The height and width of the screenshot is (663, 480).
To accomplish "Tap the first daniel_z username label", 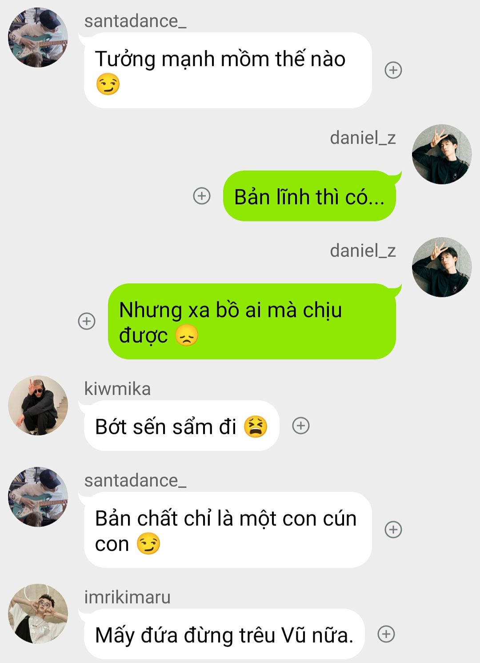I will [x=363, y=138].
